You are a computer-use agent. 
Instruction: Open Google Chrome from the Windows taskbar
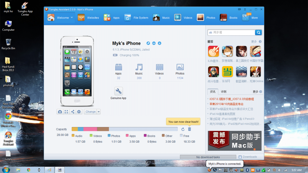[x=29, y=170]
